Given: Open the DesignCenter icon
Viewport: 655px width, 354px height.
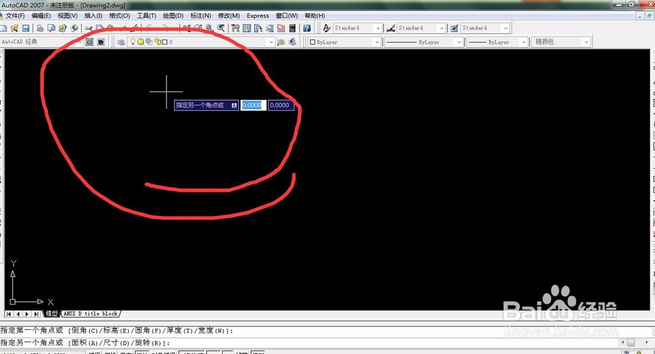Looking at the screenshot, I should [247, 28].
